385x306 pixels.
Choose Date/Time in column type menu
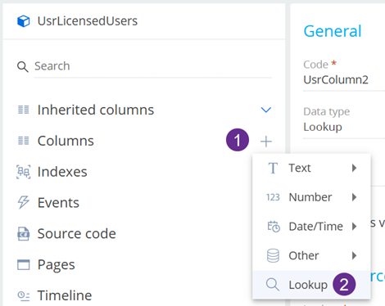coord(311,227)
